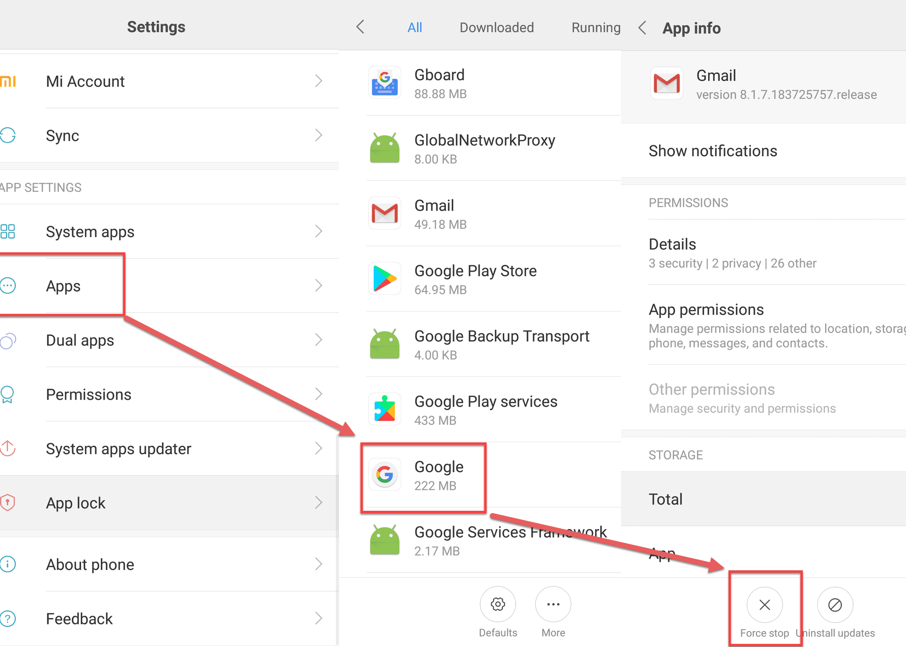Open App permissions settings

click(x=763, y=325)
